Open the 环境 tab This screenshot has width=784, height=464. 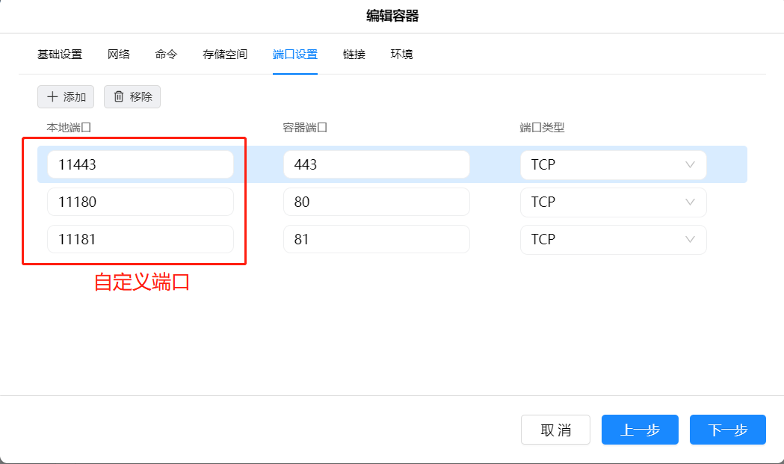401,55
